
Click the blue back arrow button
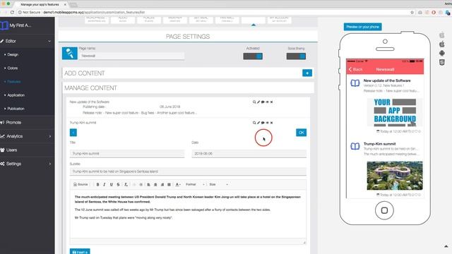tap(73, 133)
